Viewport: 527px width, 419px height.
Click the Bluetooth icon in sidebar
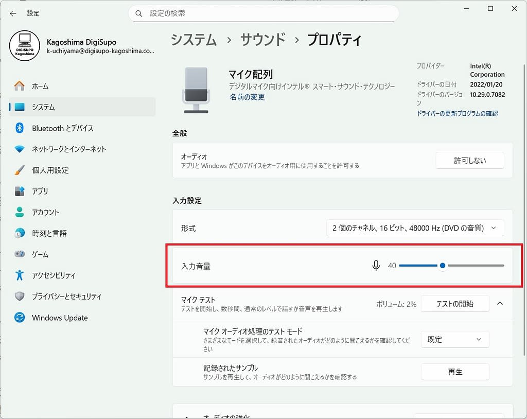tap(20, 128)
